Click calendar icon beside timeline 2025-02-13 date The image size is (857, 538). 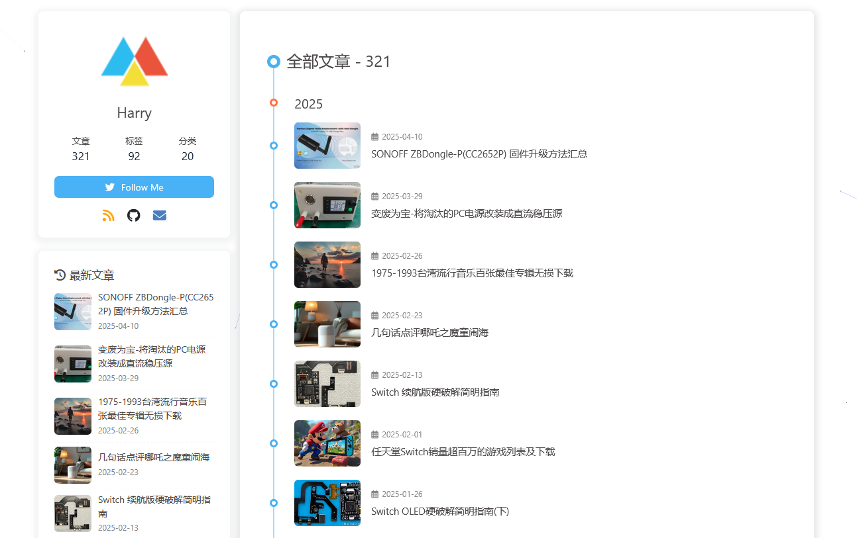click(375, 375)
